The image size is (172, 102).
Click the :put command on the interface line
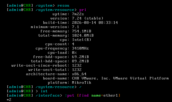click(x=69, y=96)
